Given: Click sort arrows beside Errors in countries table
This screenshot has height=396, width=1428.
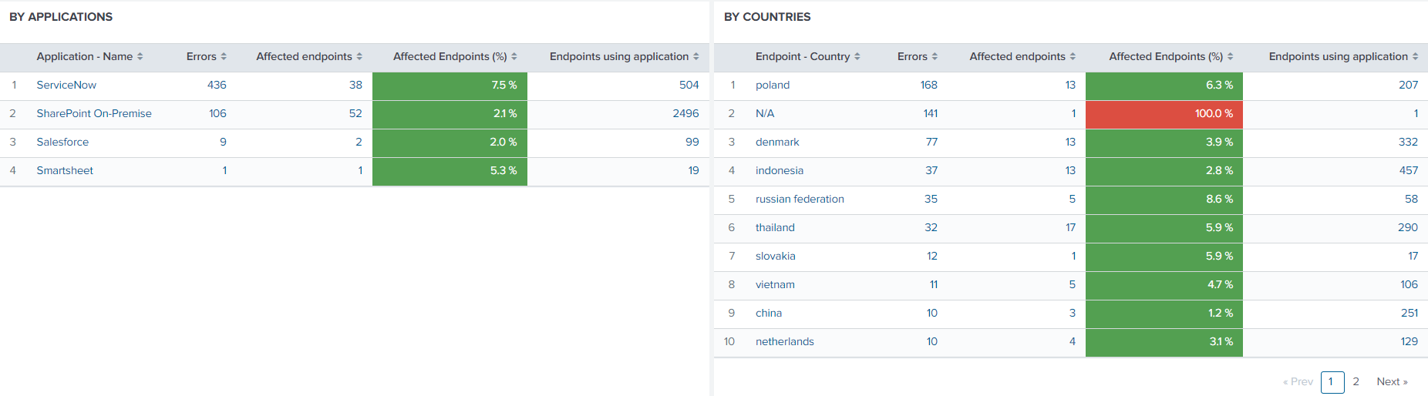Looking at the screenshot, I should tap(935, 57).
